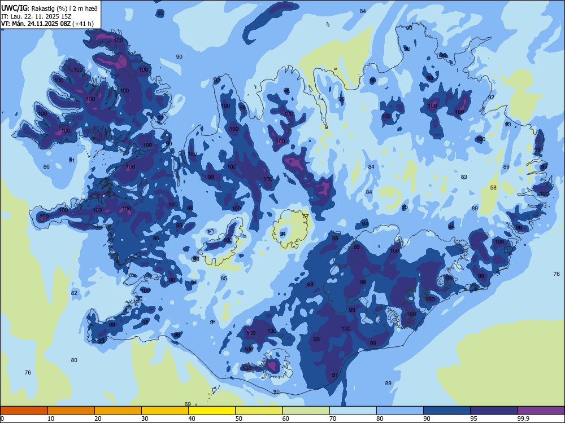Click the '86' value off the west coast
Viewport: 565px width, 423px height.
pyautogui.click(x=46, y=166)
